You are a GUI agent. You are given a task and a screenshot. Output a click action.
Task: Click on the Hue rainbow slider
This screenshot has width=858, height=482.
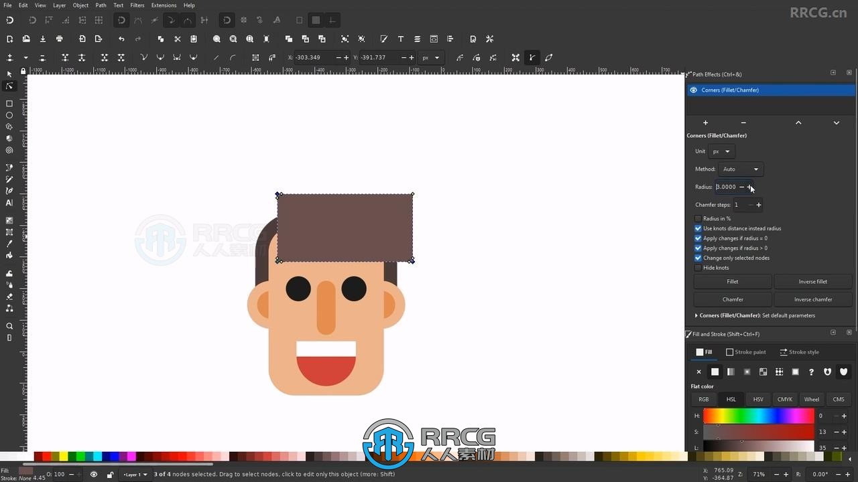click(x=758, y=416)
